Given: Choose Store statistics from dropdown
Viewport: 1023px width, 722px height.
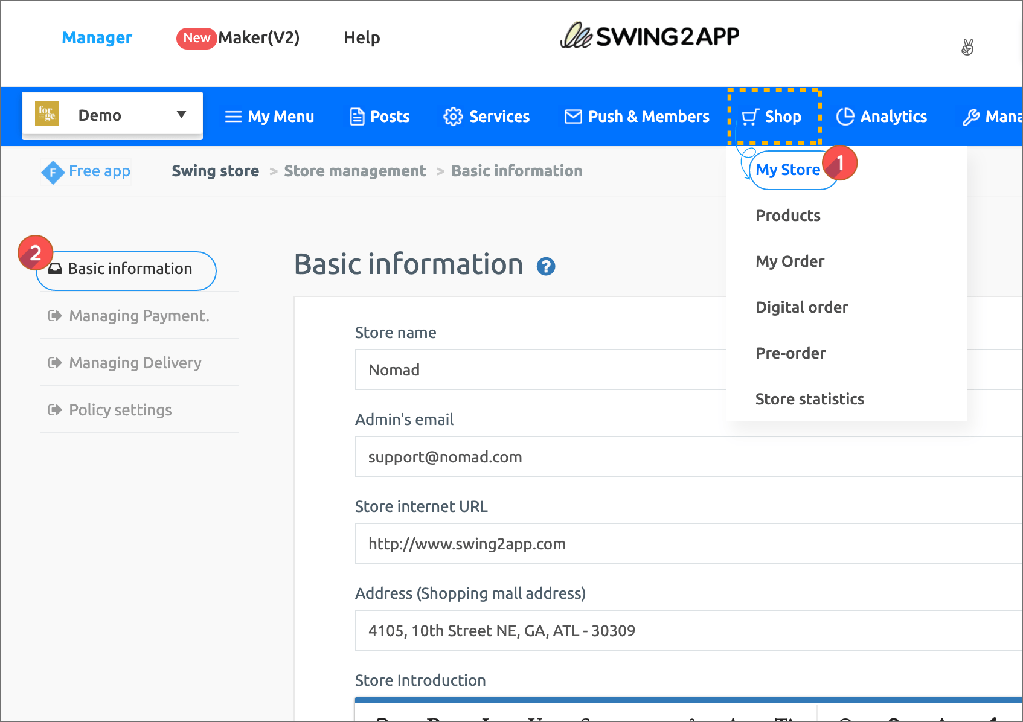Looking at the screenshot, I should (810, 399).
